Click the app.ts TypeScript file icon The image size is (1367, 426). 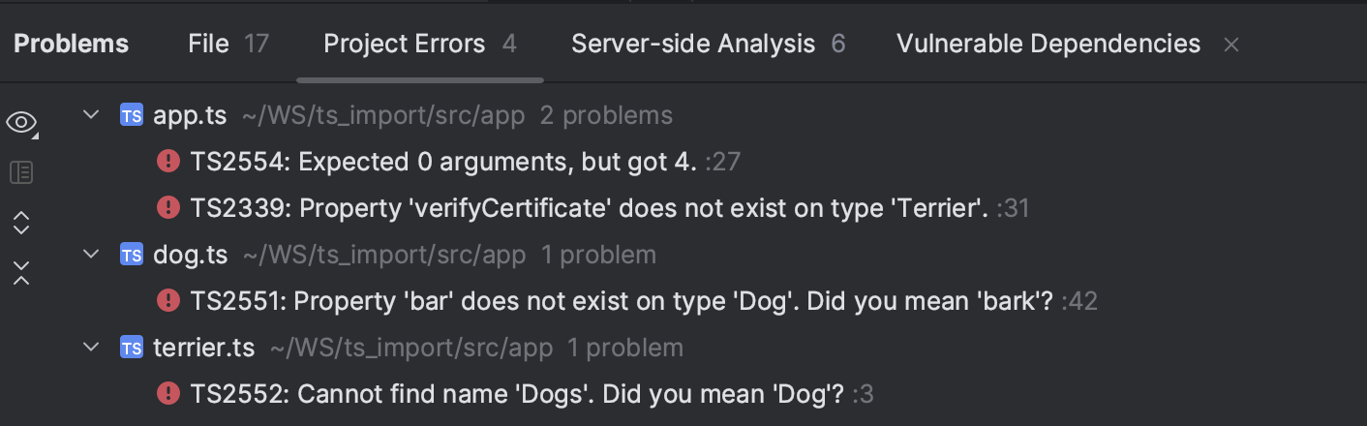coord(132,116)
